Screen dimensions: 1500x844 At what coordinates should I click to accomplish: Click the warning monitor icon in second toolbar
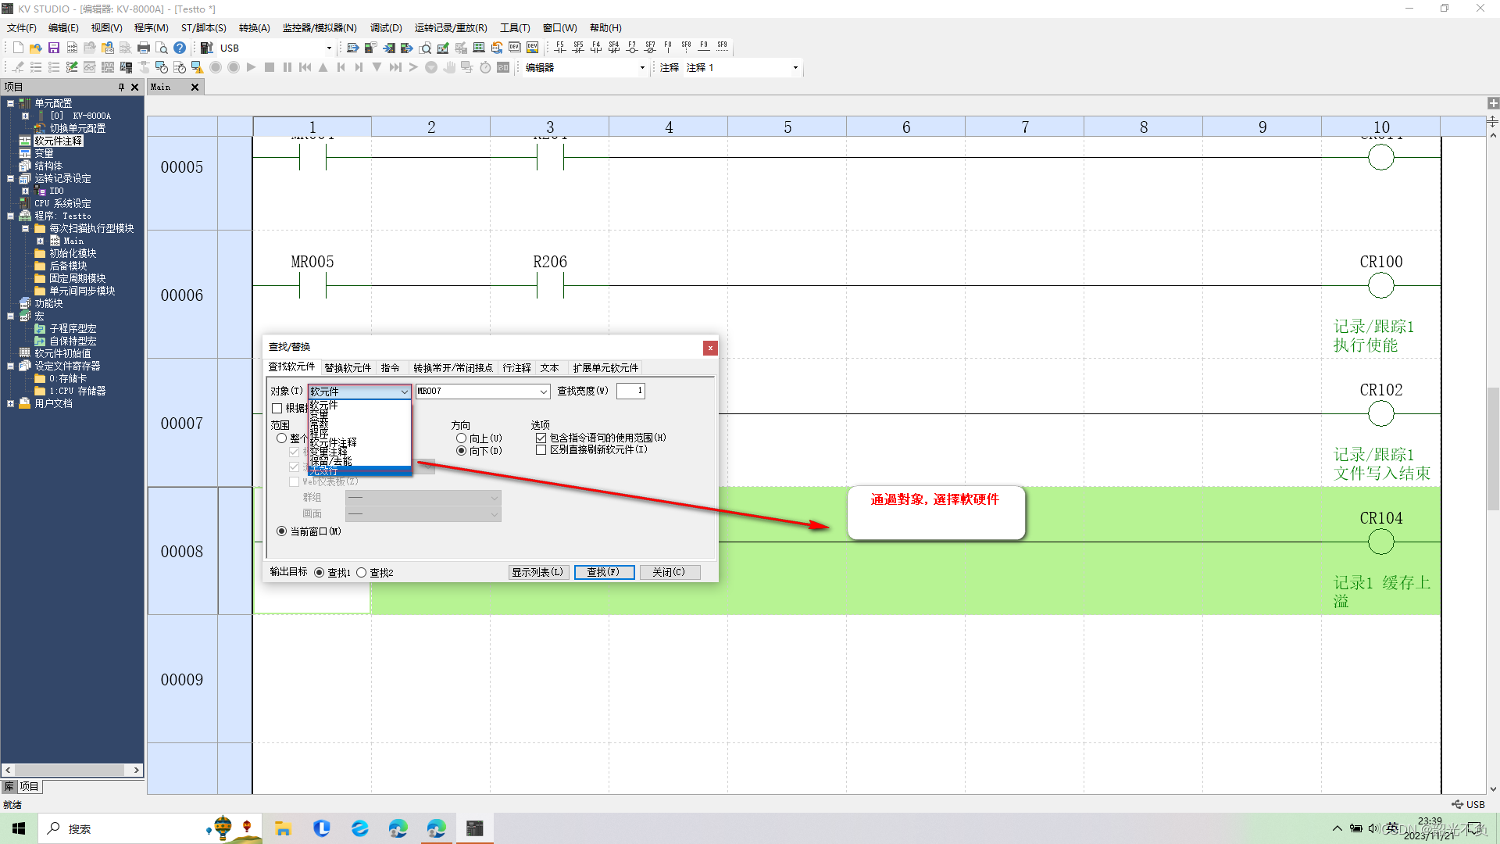point(197,67)
